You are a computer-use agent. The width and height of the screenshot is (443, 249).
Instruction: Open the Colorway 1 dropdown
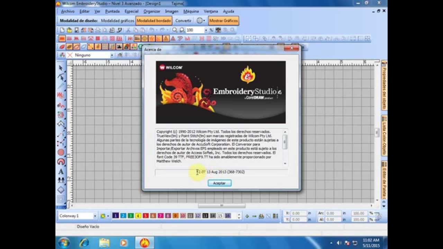tap(95, 216)
